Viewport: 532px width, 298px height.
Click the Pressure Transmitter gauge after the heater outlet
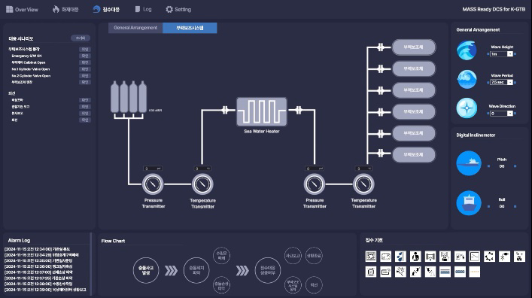coord(315,184)
